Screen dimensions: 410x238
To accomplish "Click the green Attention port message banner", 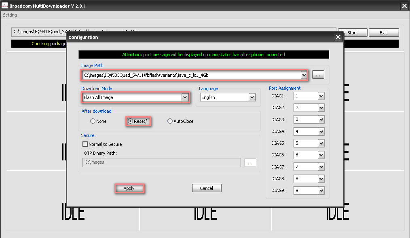I will 204,55.
